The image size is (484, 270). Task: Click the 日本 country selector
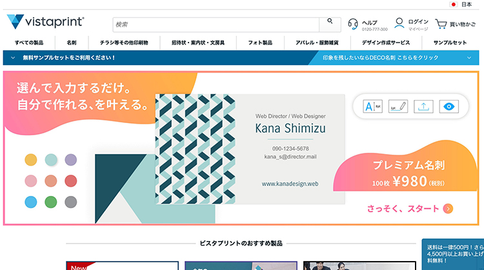point(467,5)
